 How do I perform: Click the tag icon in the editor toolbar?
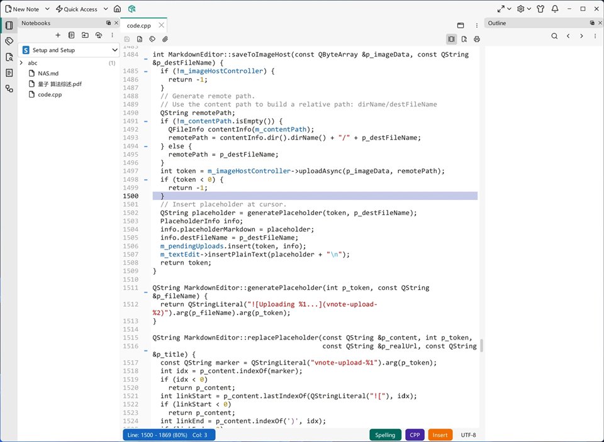click(152, 39)
